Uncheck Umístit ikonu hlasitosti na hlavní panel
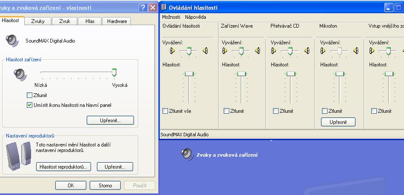Viewport: 404px width, 195px height. pos(30,105)
